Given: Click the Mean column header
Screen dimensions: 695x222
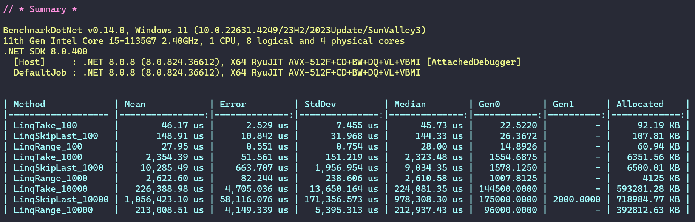Looking at the screenshot, I should pos(135,104).
